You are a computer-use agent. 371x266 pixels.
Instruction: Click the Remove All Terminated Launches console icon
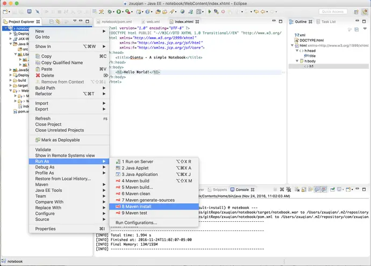(290, 190)
